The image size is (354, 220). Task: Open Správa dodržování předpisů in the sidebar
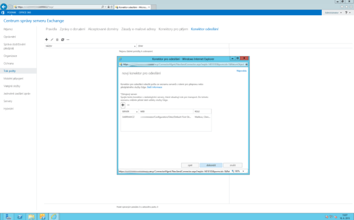point(15,47)
